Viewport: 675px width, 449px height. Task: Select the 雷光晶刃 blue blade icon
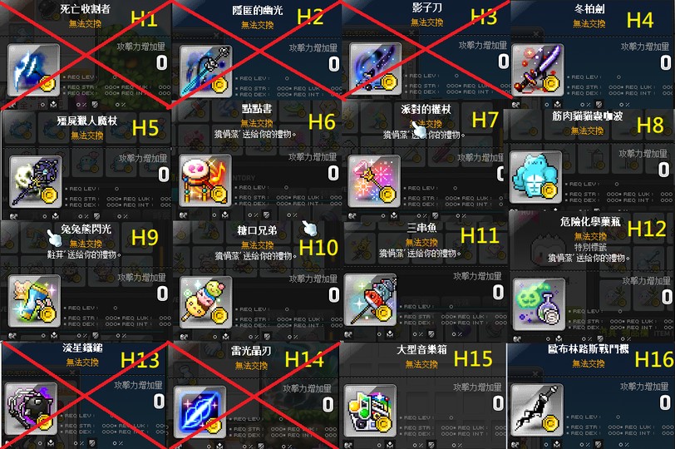tap(200, 412)
